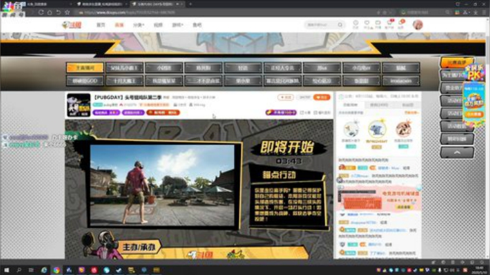The width and height of the screenshot is (490, 275).
Task: Open the watch history clock icon
Action: (356, 25)
